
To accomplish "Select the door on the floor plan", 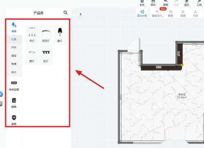I will [134, 45].
